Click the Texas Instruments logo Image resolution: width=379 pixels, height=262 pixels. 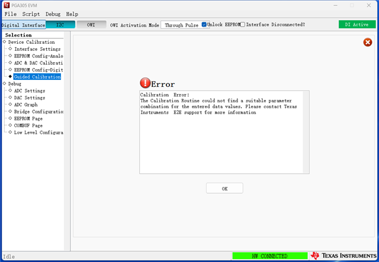[343, 255]
